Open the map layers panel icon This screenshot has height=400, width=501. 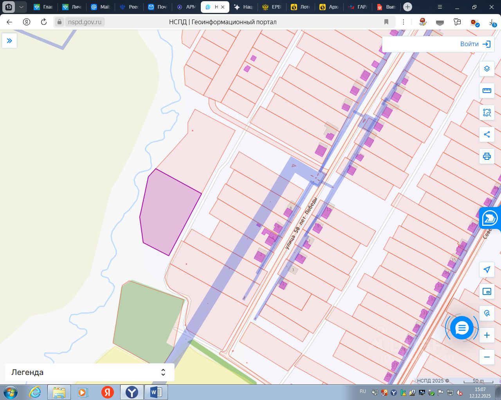pyautogui.click(x=487, y=69)
